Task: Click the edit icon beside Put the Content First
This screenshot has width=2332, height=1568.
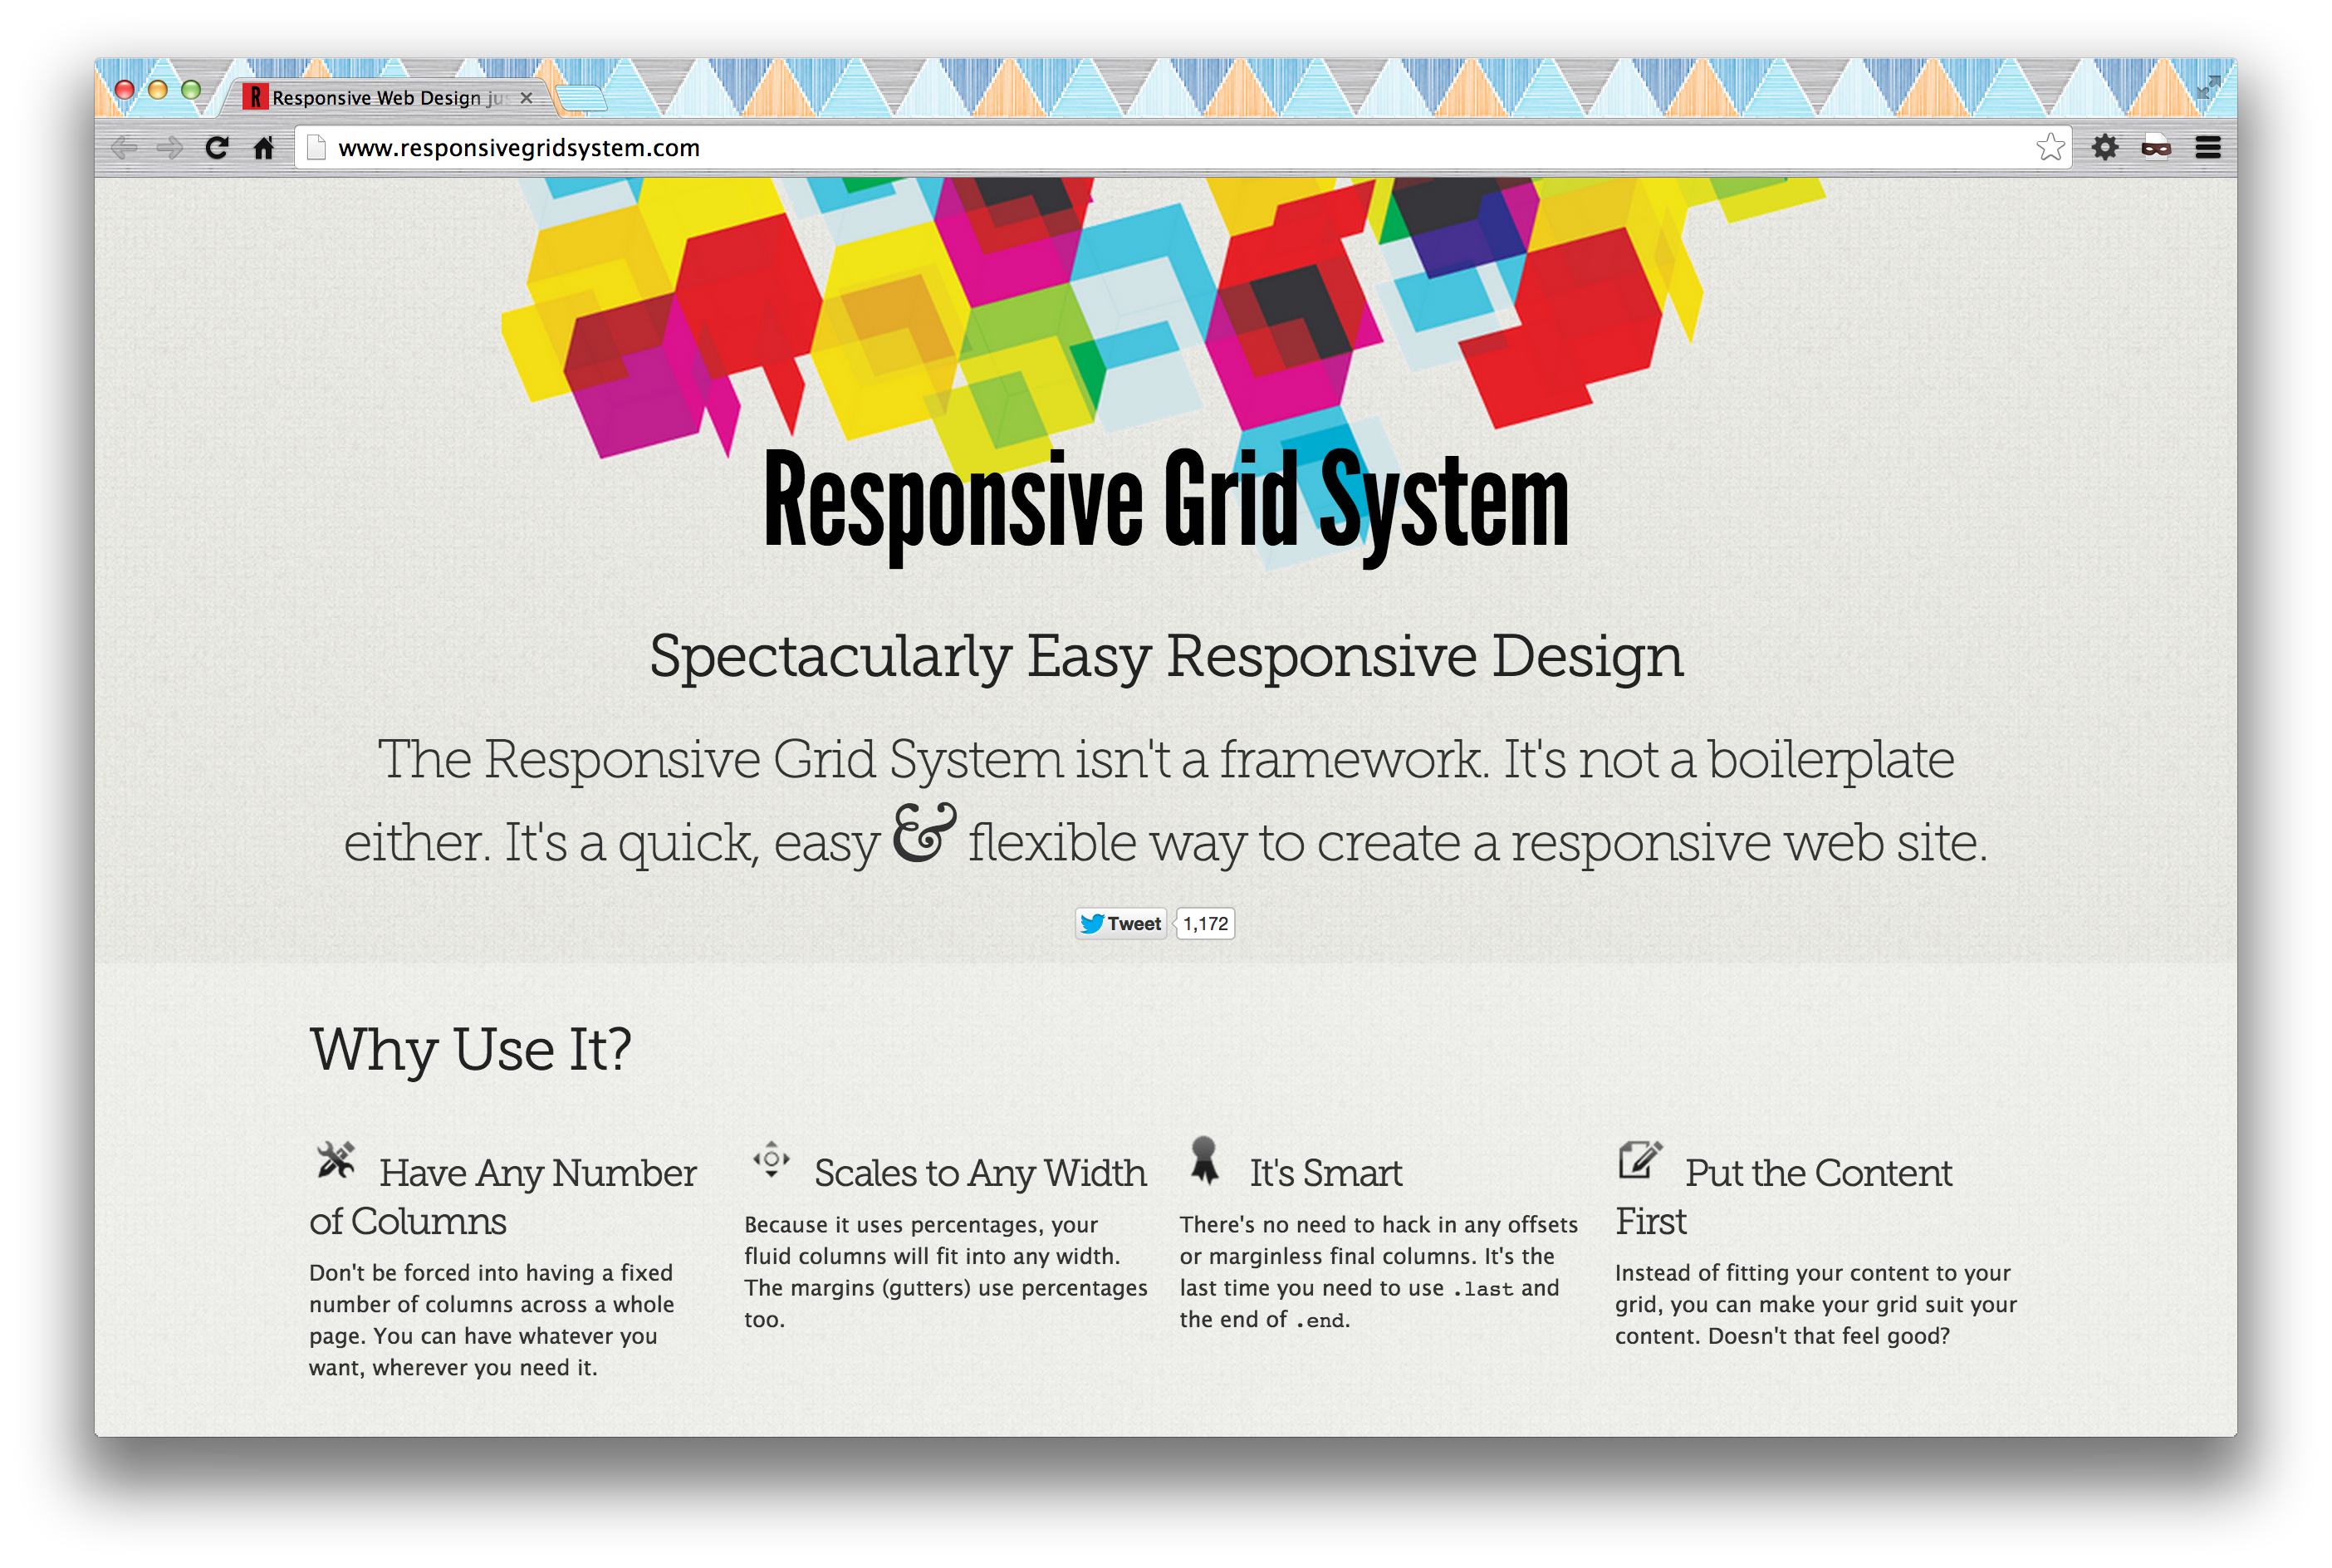Action: pos(1640,1160)
